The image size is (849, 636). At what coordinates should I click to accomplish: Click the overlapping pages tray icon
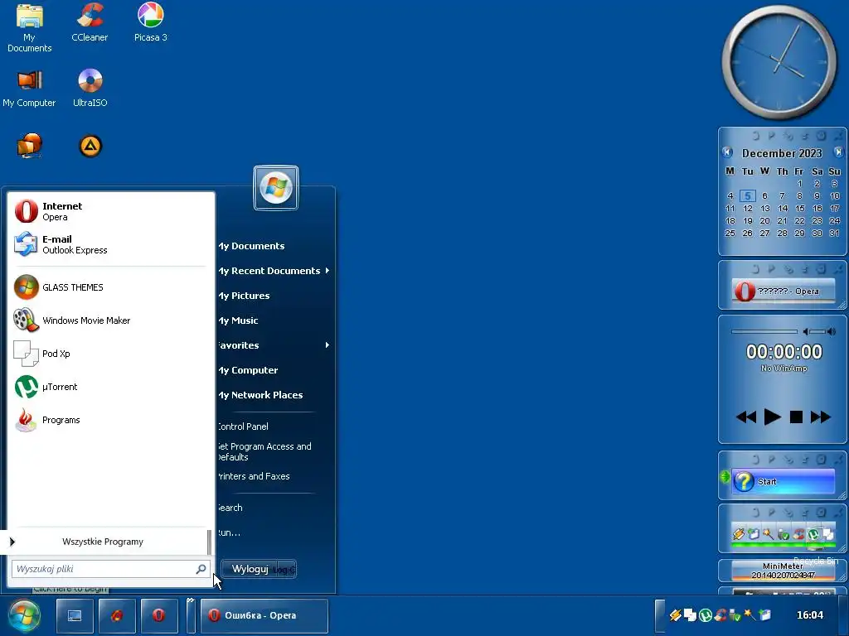click(x=690, y=615)
